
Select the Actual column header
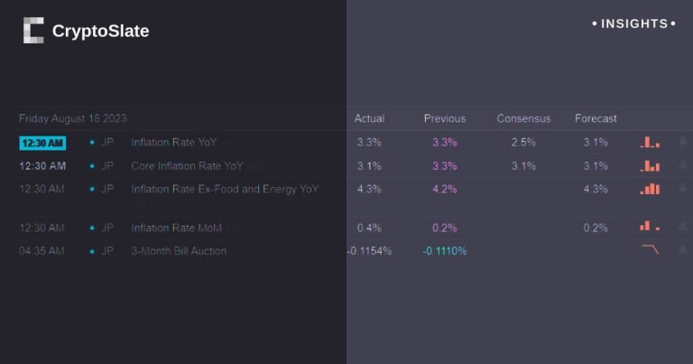click(369, 118)
